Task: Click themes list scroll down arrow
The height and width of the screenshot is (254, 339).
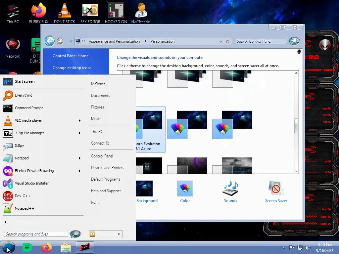Action: (296, 171)
